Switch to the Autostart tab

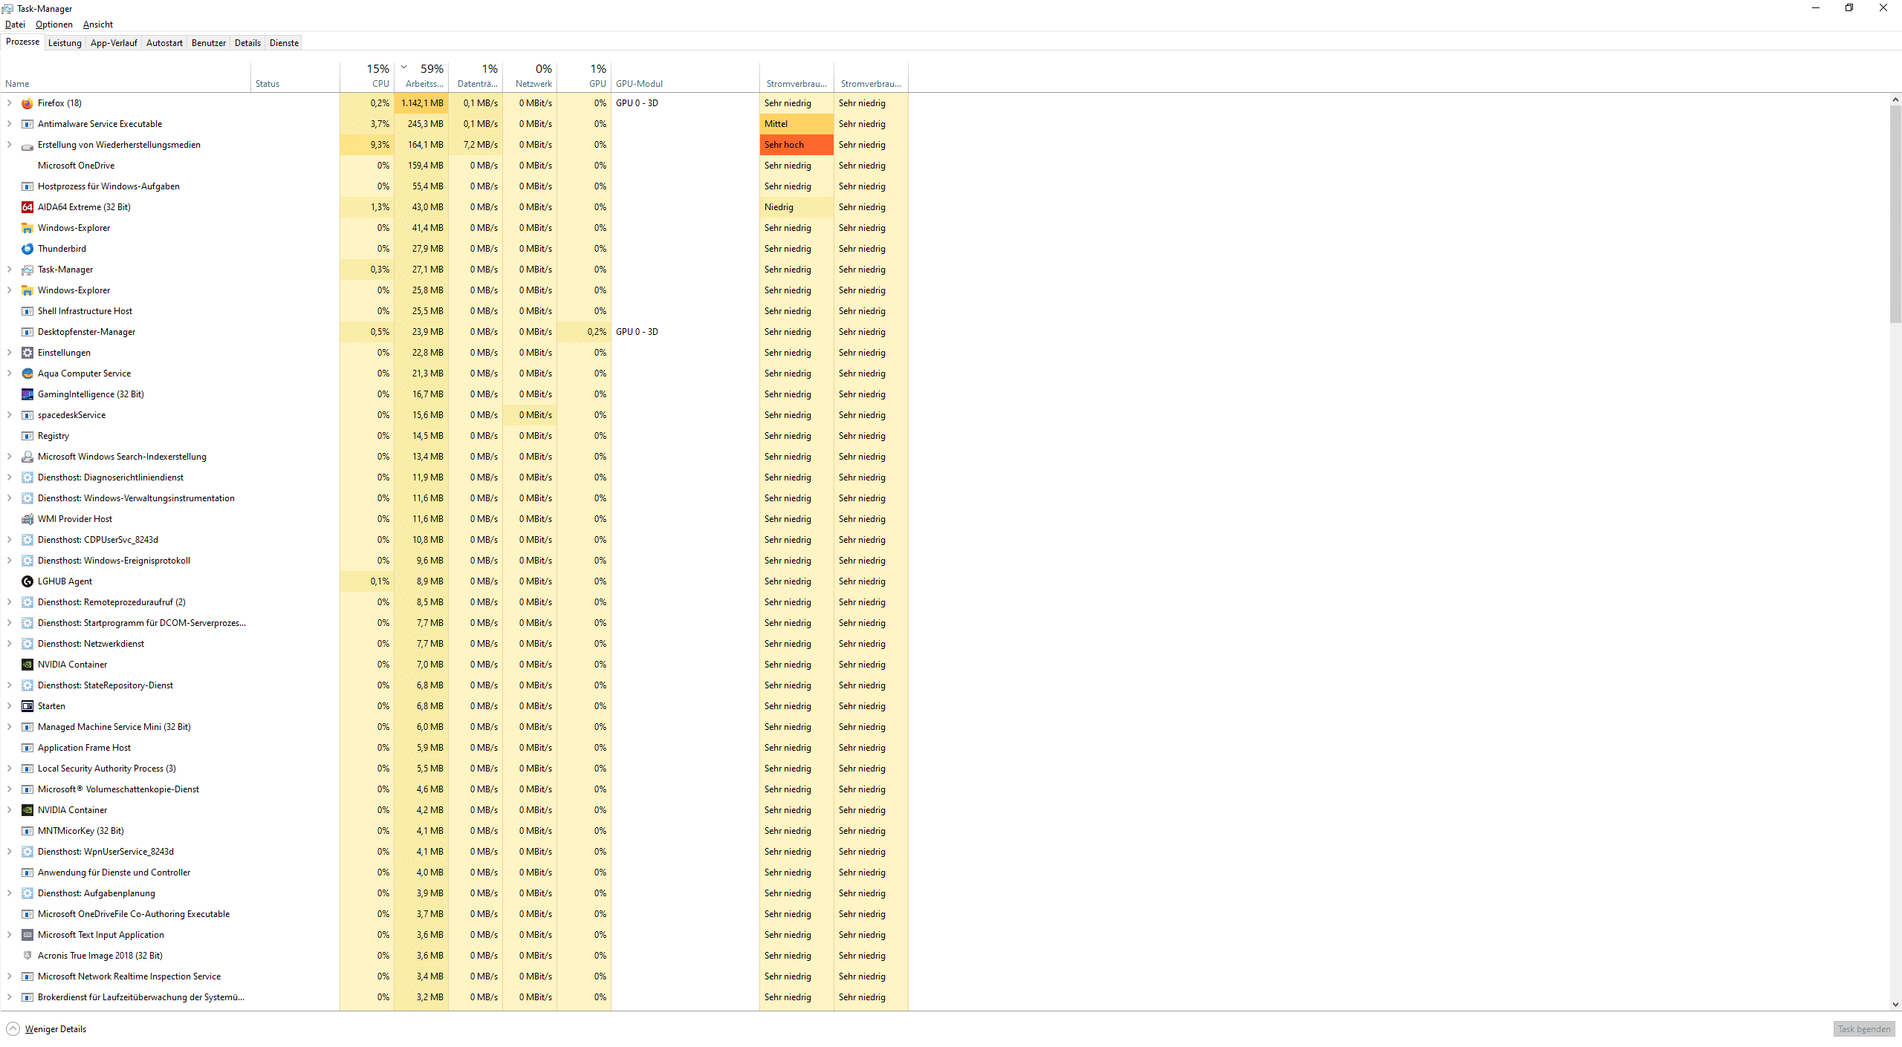pyautogui.click(x=164, y=43)
